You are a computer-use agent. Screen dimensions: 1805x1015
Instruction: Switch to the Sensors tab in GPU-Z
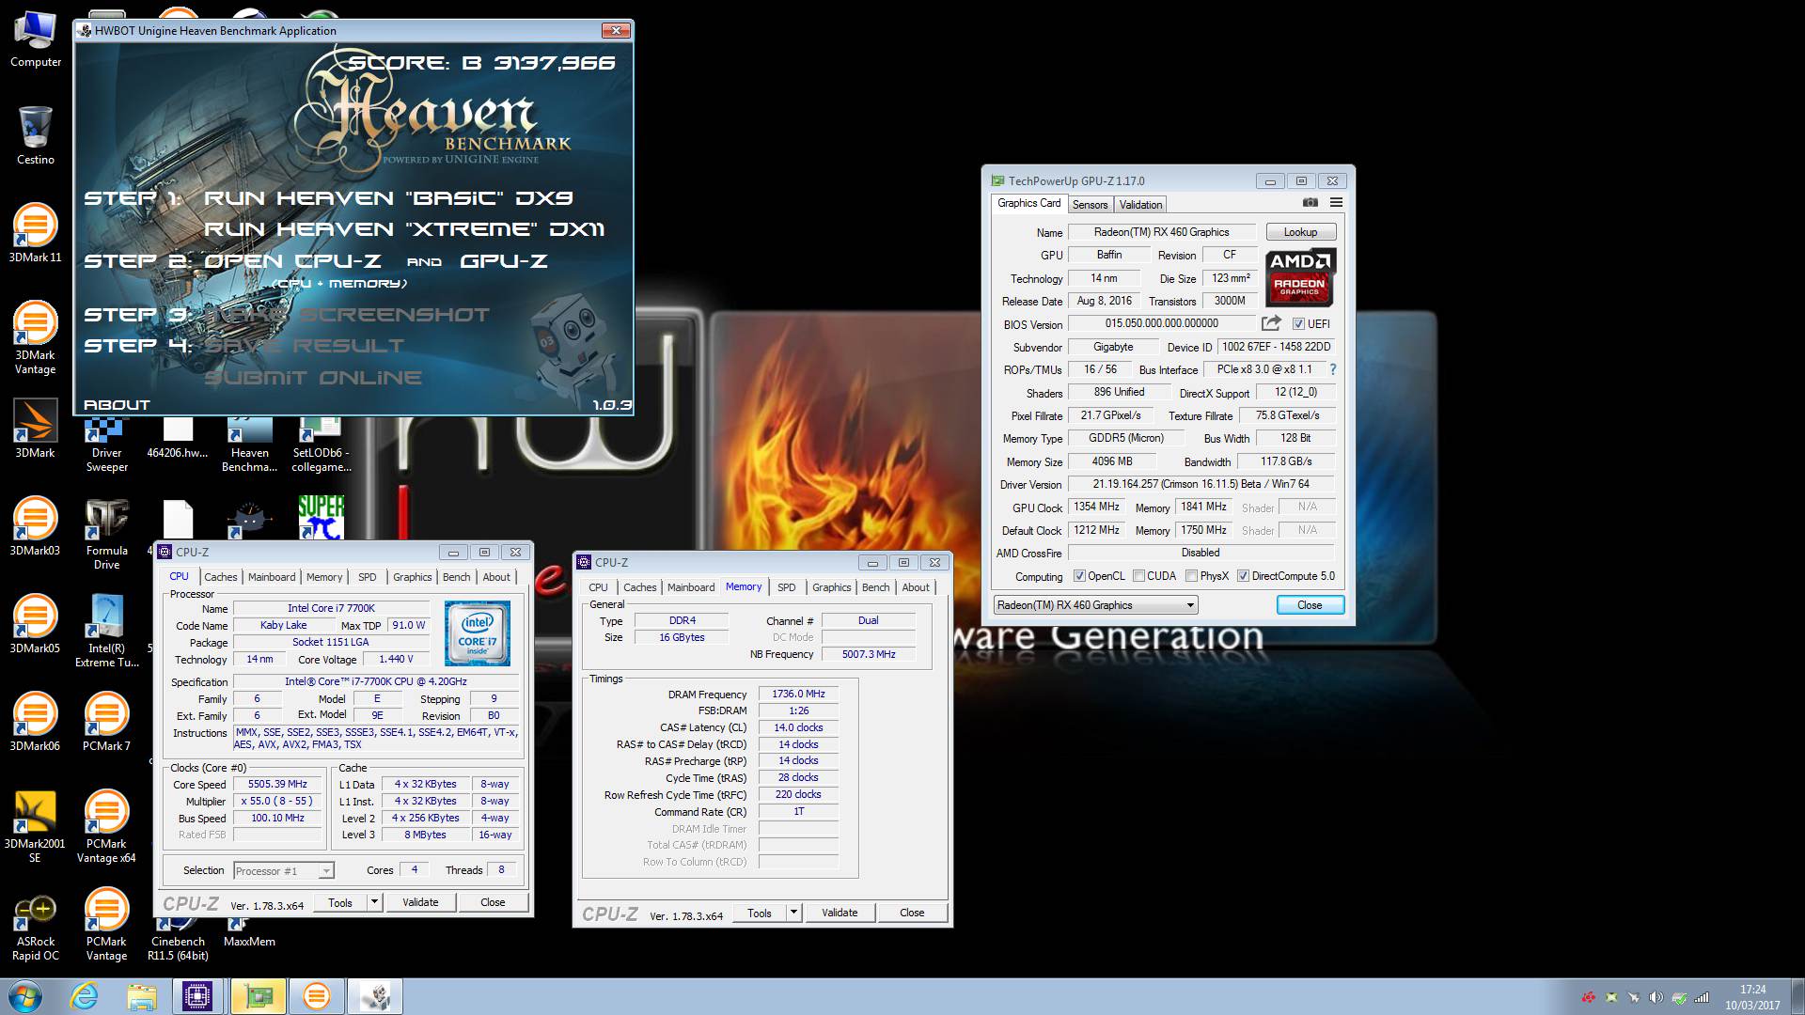[x=1090, y=205]
